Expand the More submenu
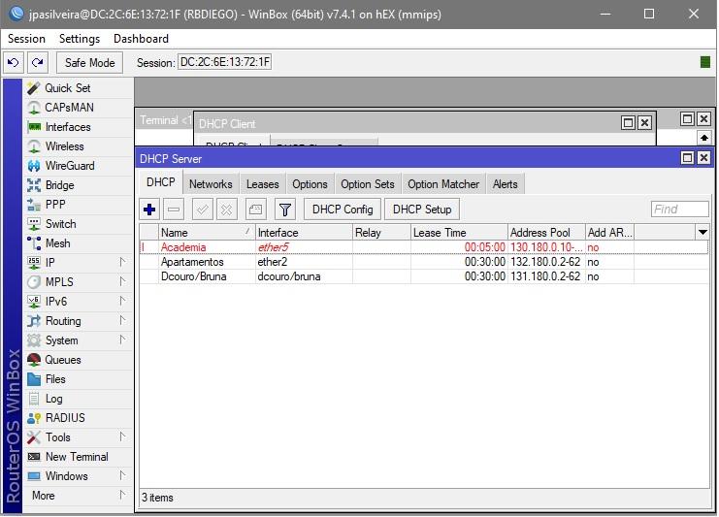The height and width of the screenshot is (517, 719). (78, 496)
